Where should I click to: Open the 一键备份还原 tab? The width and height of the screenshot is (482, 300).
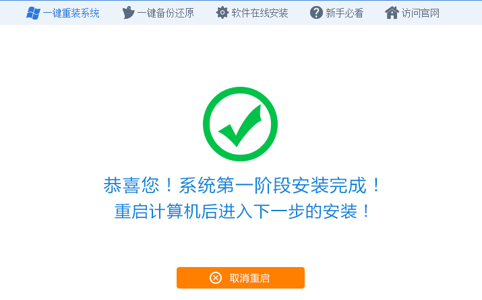tap(158, 13)
